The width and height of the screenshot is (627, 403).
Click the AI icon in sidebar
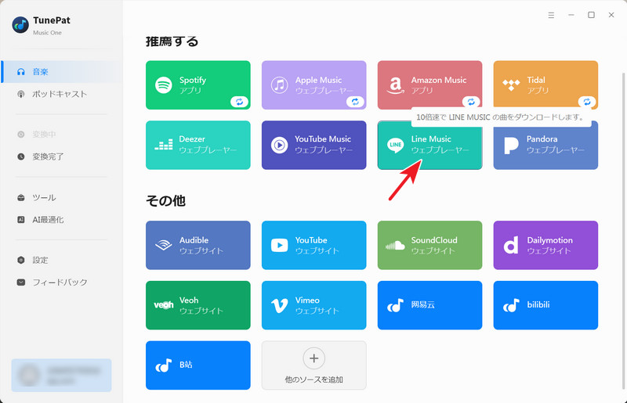coord(21,220)
